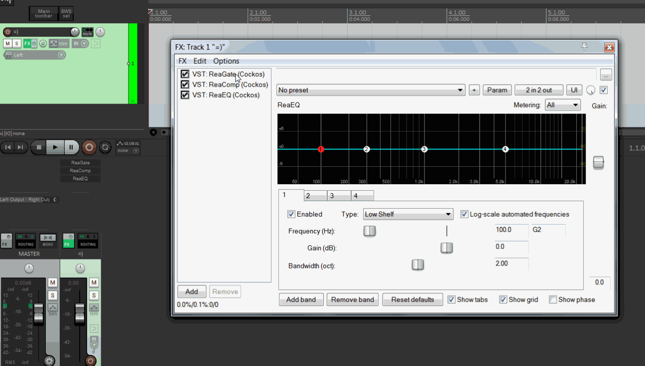Solo the MASTER track in mixer
This screenshot has height=366, width=645.
point(52,295)
